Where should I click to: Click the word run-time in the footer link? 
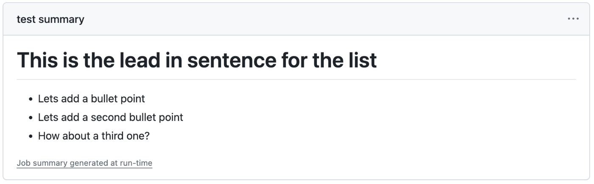click(x=136, y=163)
